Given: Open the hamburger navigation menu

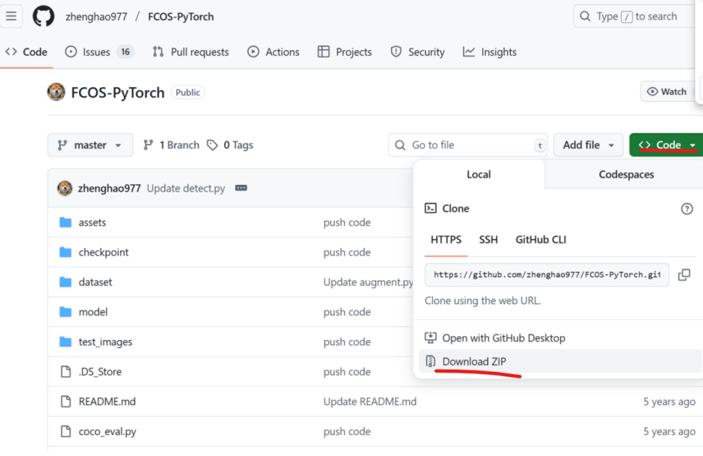Looking at the screenshot, I should 11,16.
